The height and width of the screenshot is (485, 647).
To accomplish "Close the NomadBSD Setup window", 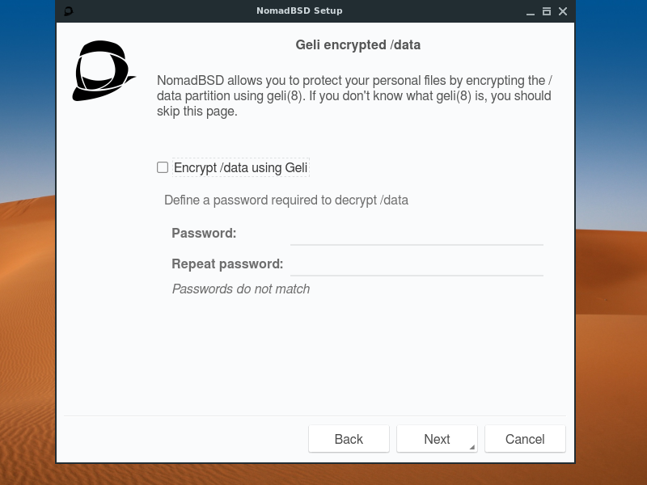I will click(x=563, y=11).
